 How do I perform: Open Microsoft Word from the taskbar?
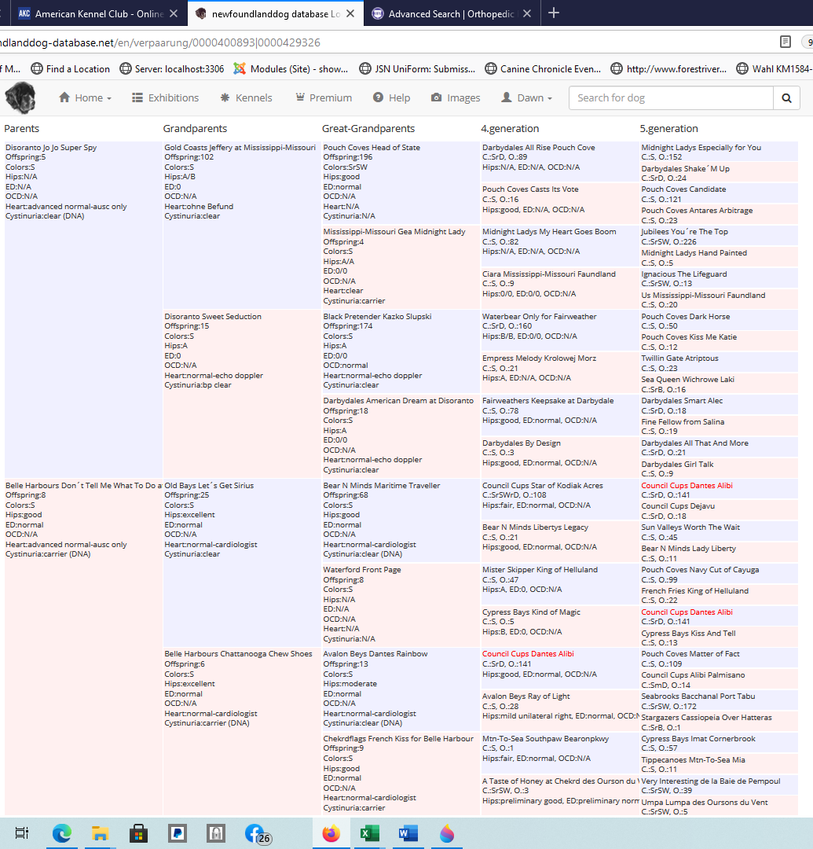point(408,833)
